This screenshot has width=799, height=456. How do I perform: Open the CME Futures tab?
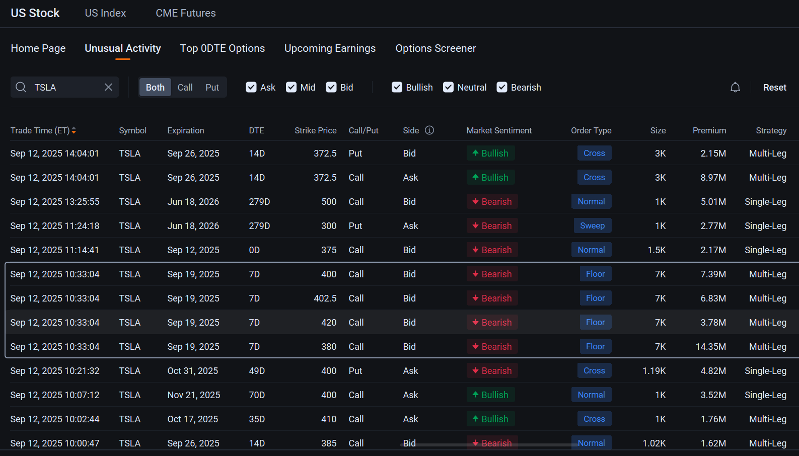click(x=185, y=13)
